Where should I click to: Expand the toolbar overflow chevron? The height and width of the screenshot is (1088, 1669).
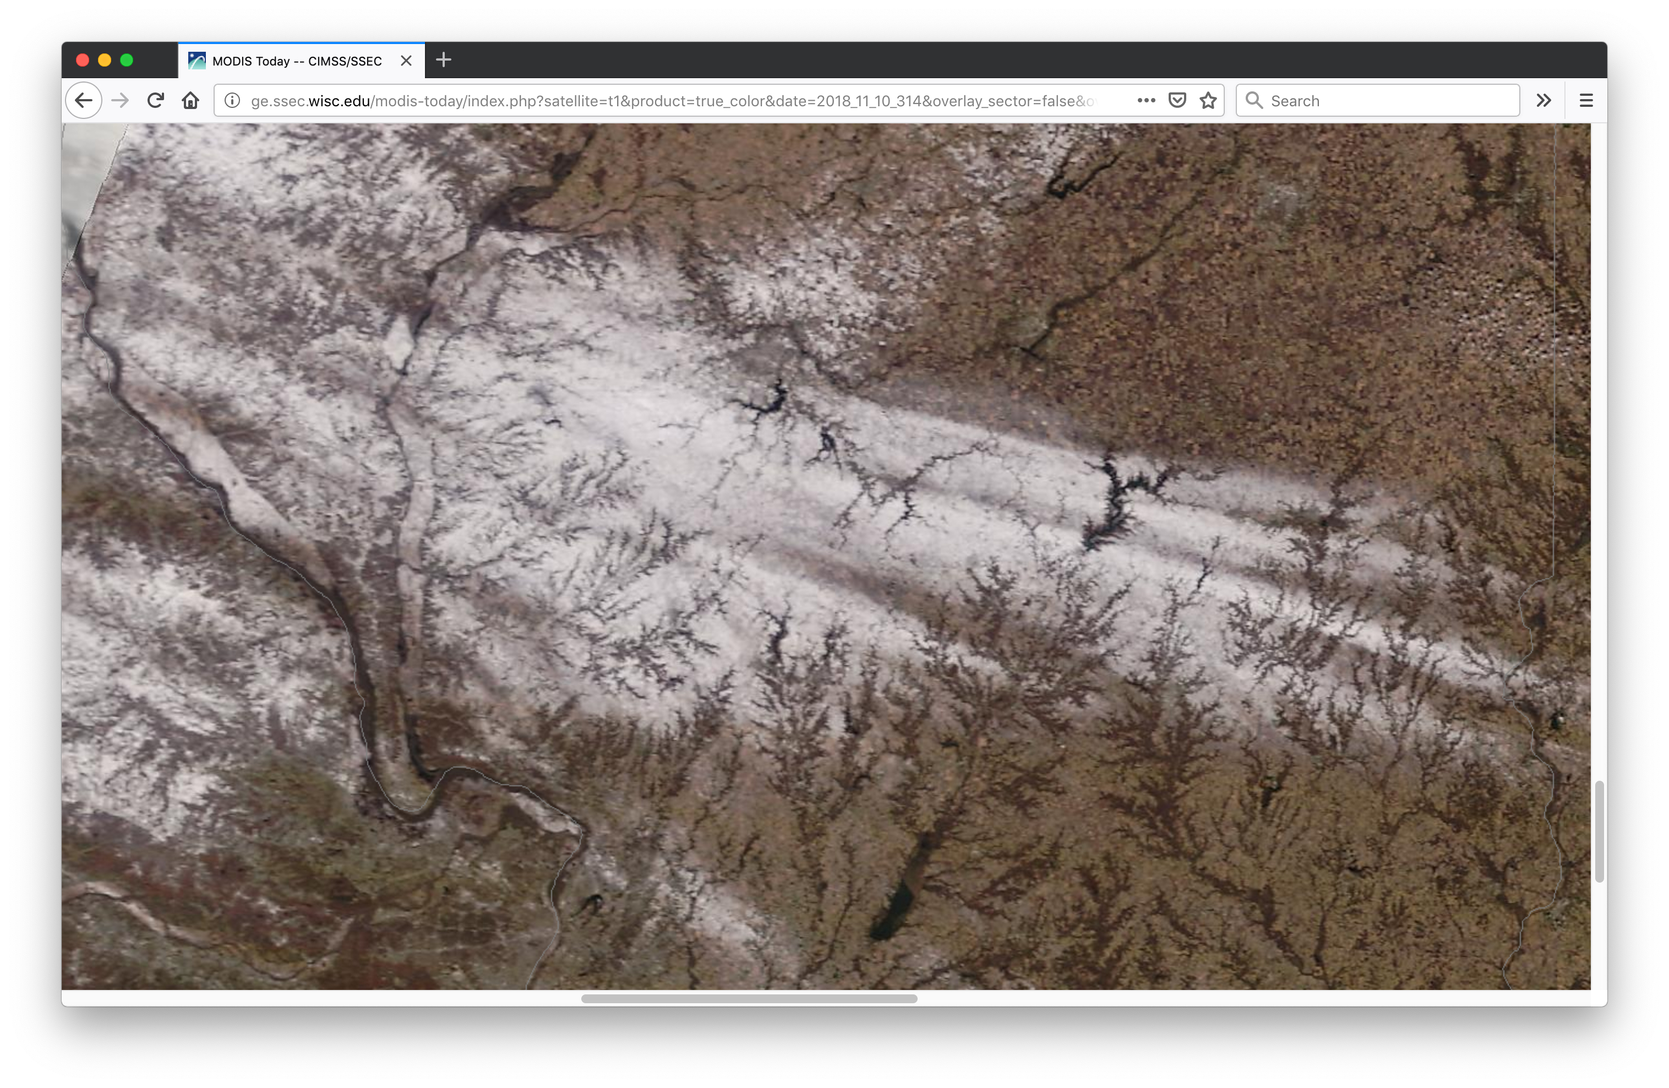click(x=1543, y=100)
